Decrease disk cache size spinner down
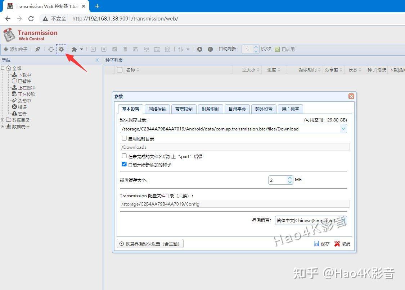The height and width of the screenshot is (290, 405). (290, 182)
